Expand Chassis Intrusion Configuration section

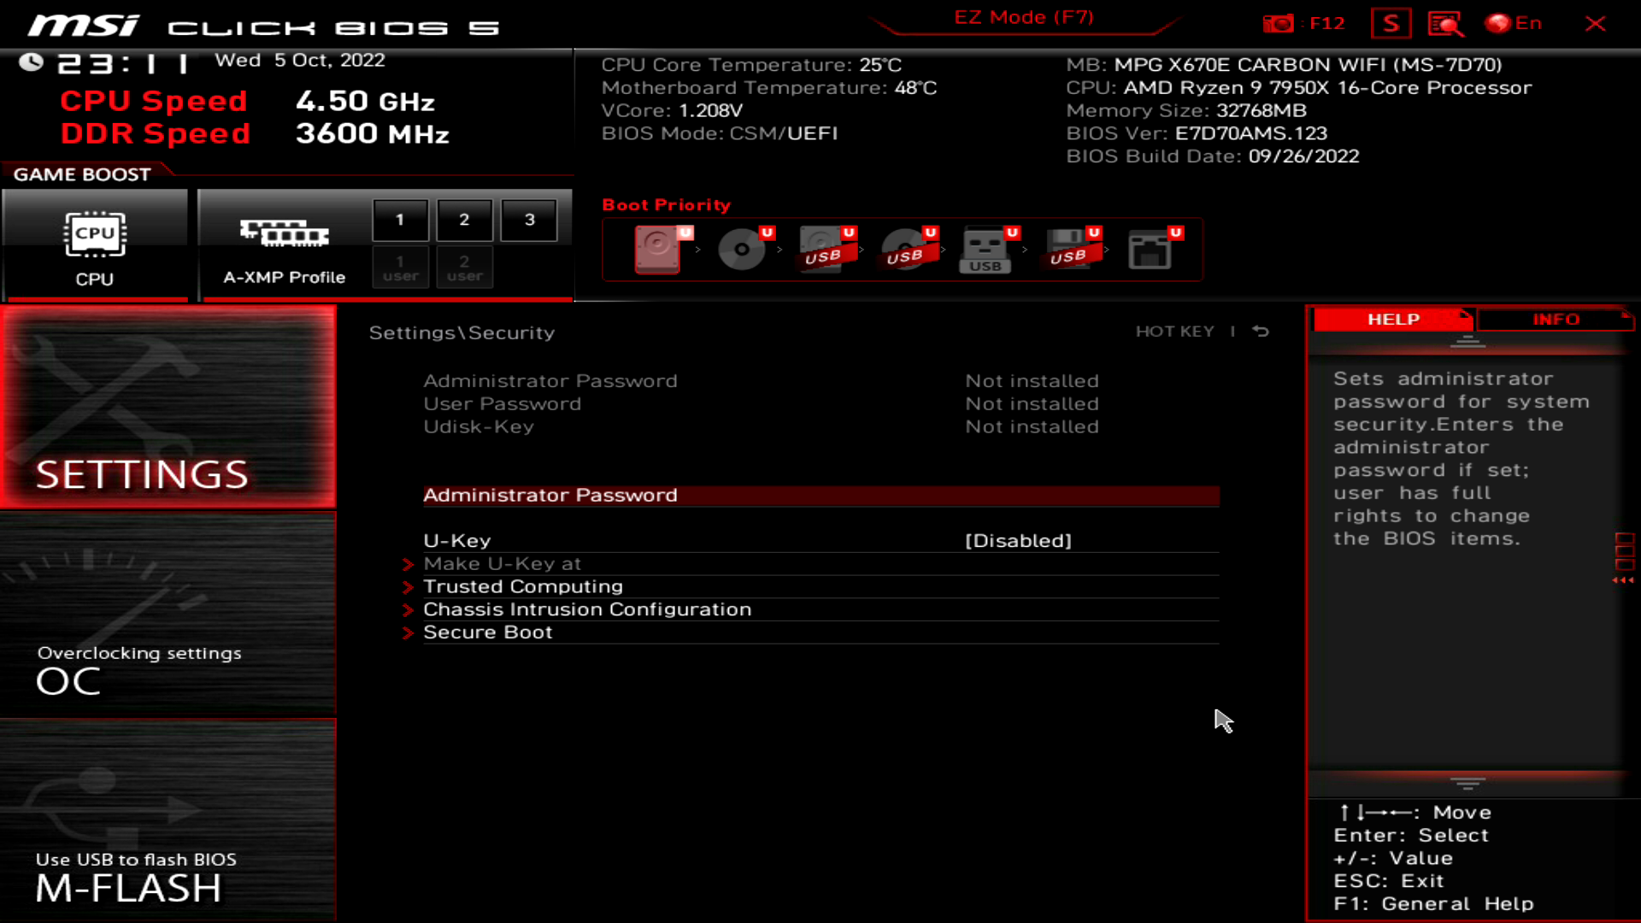click(587, 608)
